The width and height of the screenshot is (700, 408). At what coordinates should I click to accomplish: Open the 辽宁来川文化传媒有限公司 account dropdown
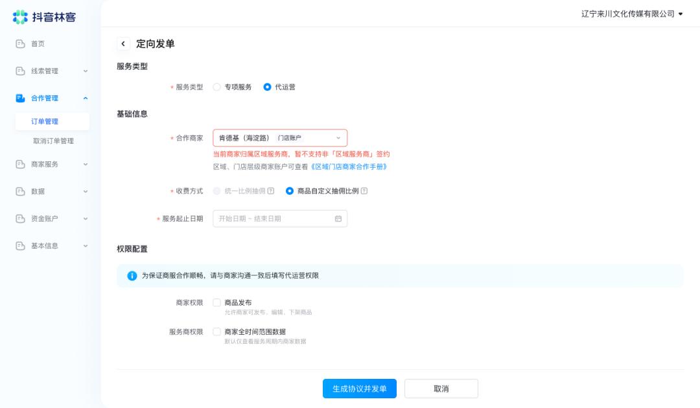coord(632,14)
